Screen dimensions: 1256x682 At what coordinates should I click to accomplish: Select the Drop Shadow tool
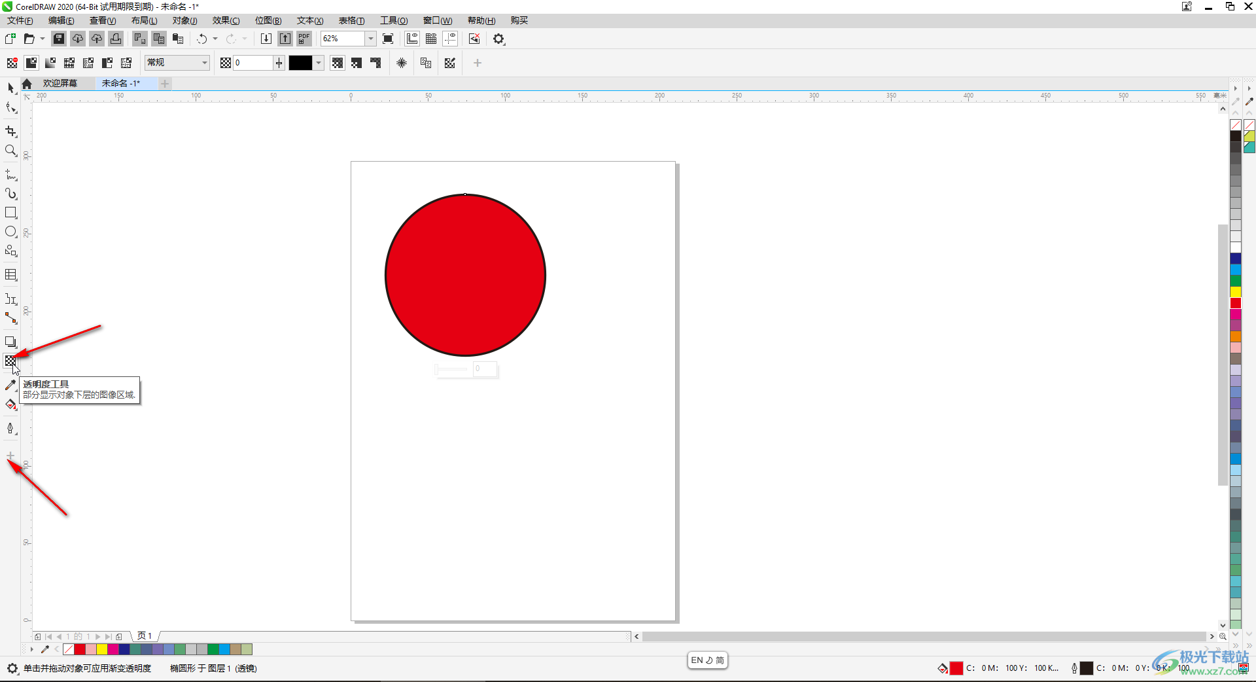[10, 342]
